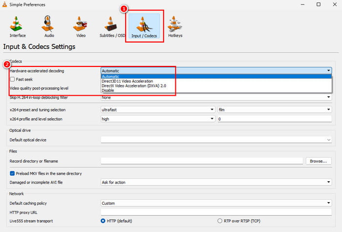The height and width of the screenshot is (232, 342).
Task: Choose DirectX Video Acceleration (DXVA) 2.0
Action: click(216, 85)
